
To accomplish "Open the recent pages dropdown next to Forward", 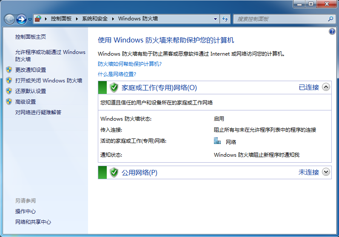I will (x=30, y=20).
